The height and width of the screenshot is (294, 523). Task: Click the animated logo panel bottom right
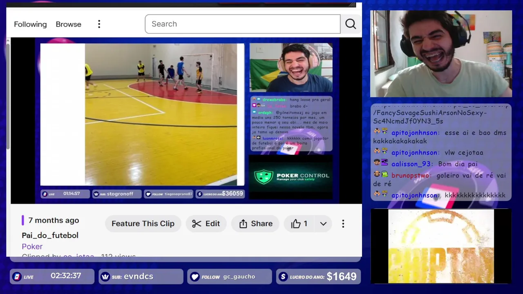click(441, 246)
